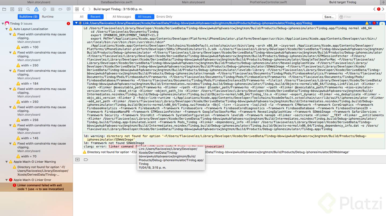This screenshot has width=386, height=216.
Task: Collapse the Tindog 9 issues group
Action: coord(3,24)
